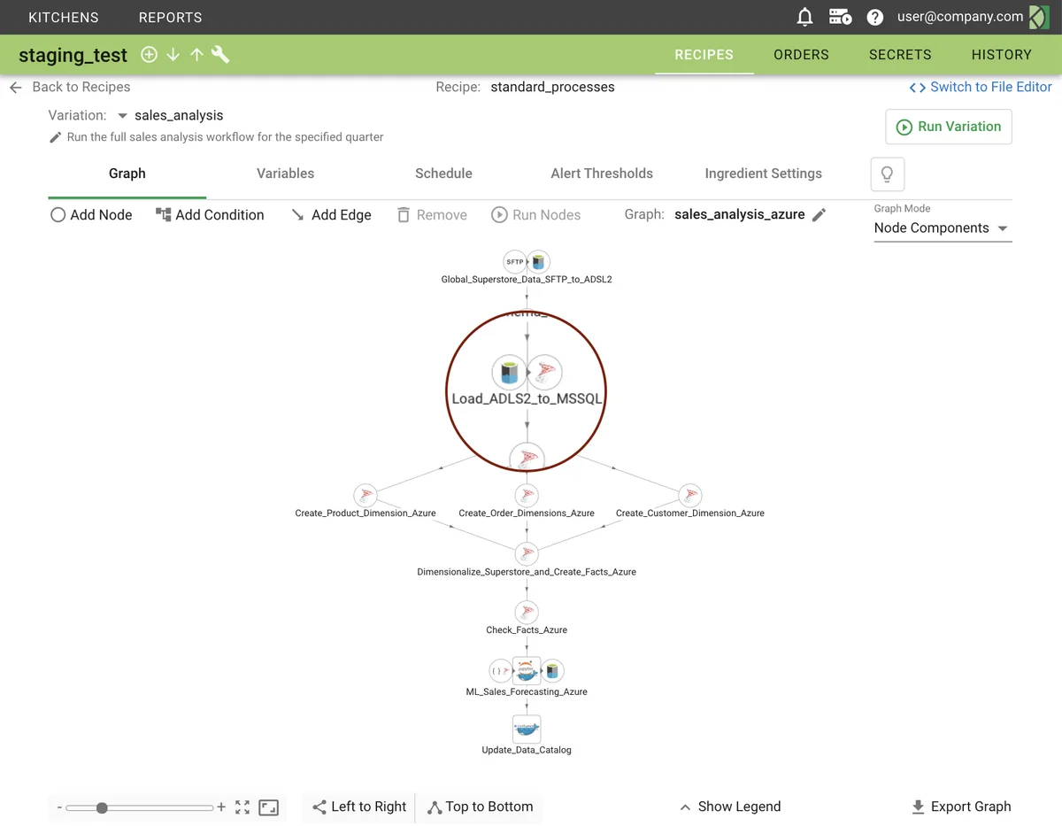1062x826 pixels.
Task: Open the Graph Mode dropdown
Action: pyautogui.click(x=942, y=228)
